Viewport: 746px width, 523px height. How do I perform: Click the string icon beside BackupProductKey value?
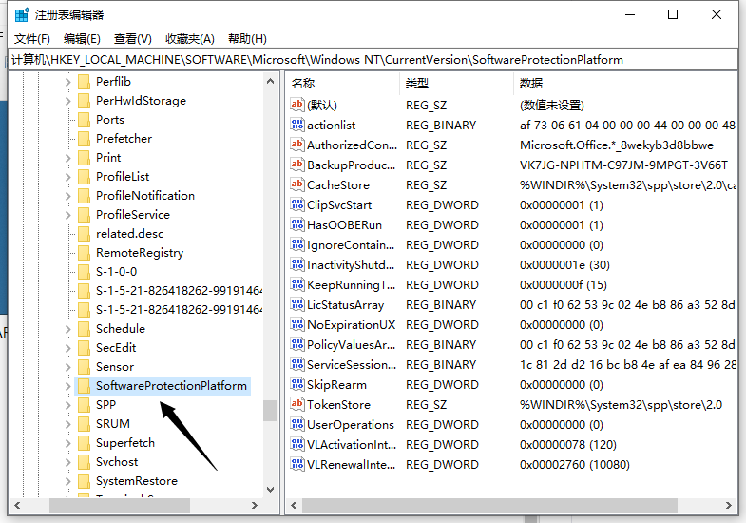297,165
